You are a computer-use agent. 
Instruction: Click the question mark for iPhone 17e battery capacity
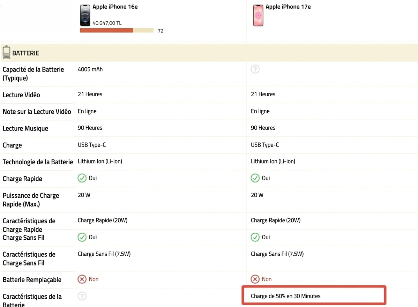[255, 69]
